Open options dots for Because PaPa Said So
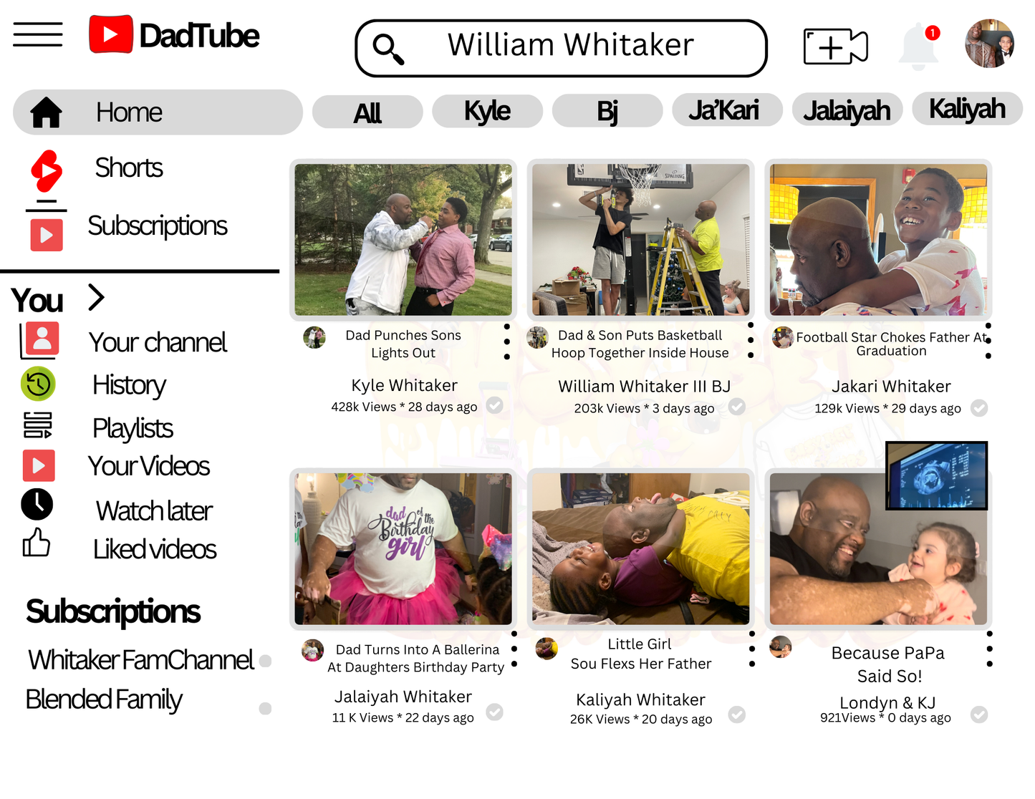1035x799 pixels. pos(990,649)
